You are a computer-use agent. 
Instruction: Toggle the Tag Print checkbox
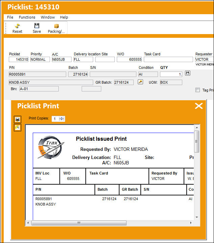pyautogui.click(x=197, y=90)
